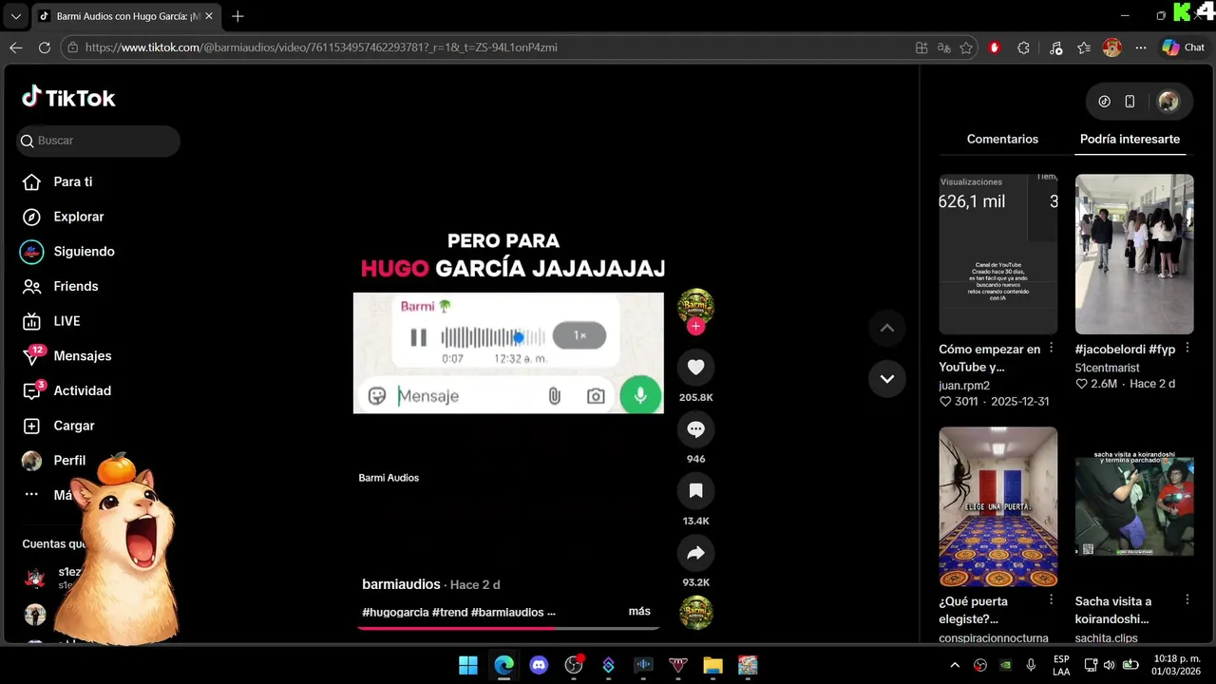Open options for '#jacobelordi #fyp' video
This screenshot has width=1216, height=684.
[1187, 349]
